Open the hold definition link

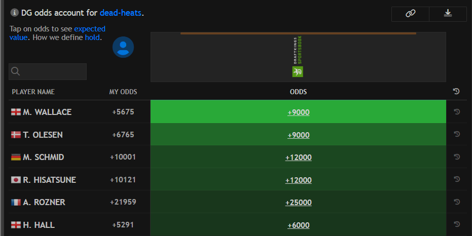pyautogui.click(x=92, y=37)
